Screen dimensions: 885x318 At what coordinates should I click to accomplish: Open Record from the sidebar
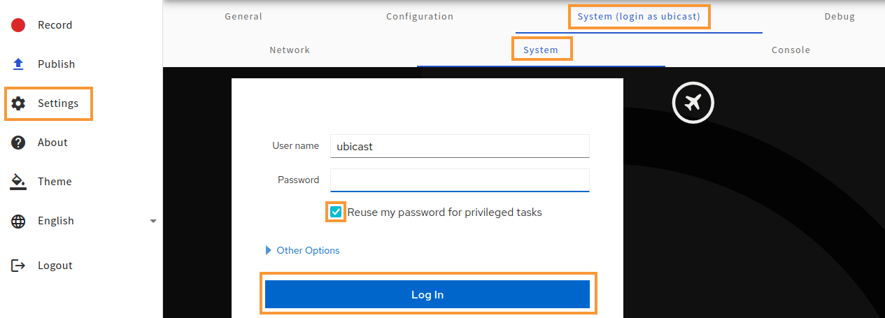(x=55, y=25)
